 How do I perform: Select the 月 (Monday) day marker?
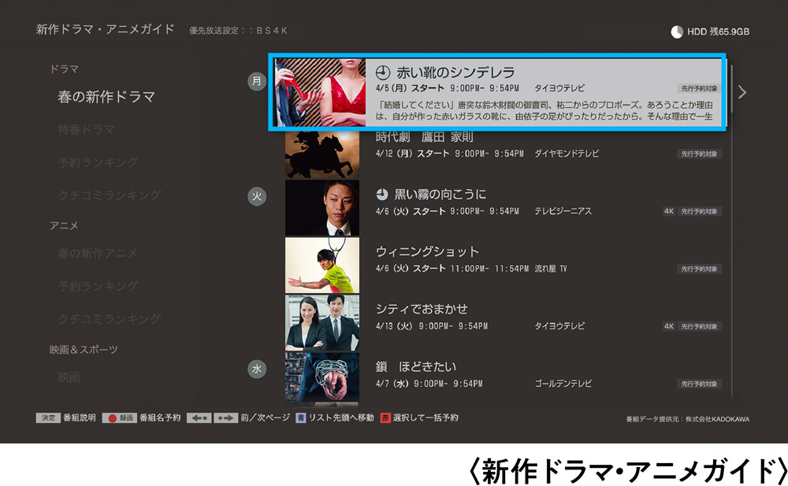tap(257, 81)
